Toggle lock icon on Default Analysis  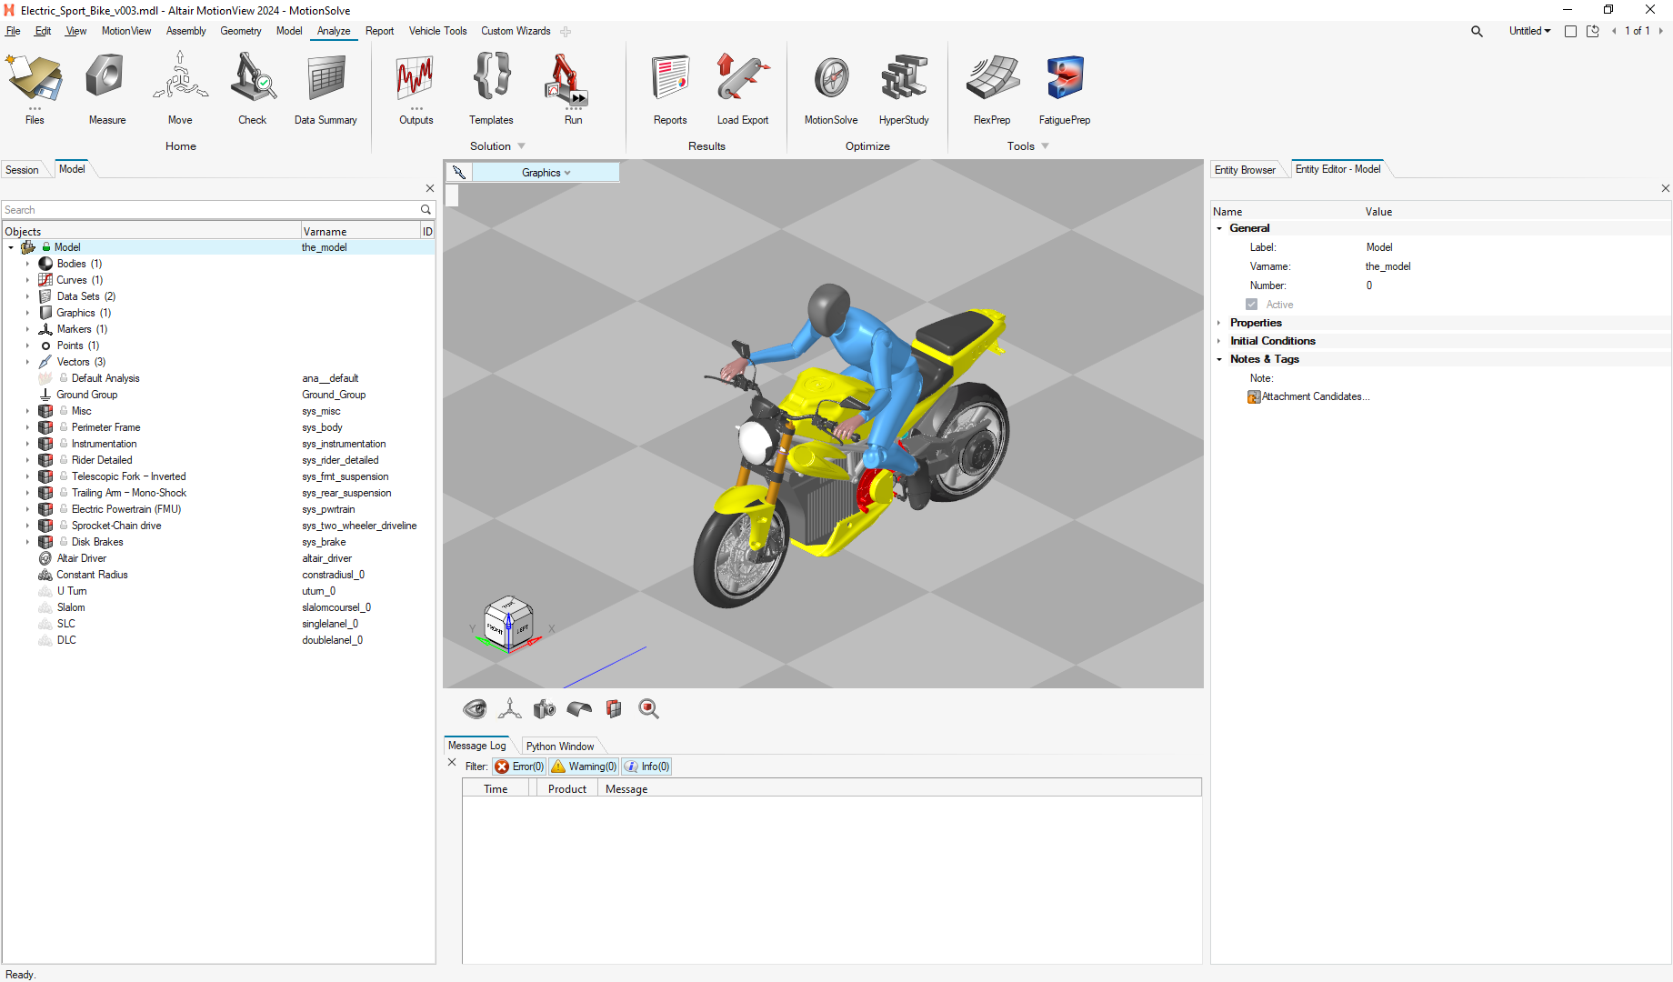tap(64, 378)
